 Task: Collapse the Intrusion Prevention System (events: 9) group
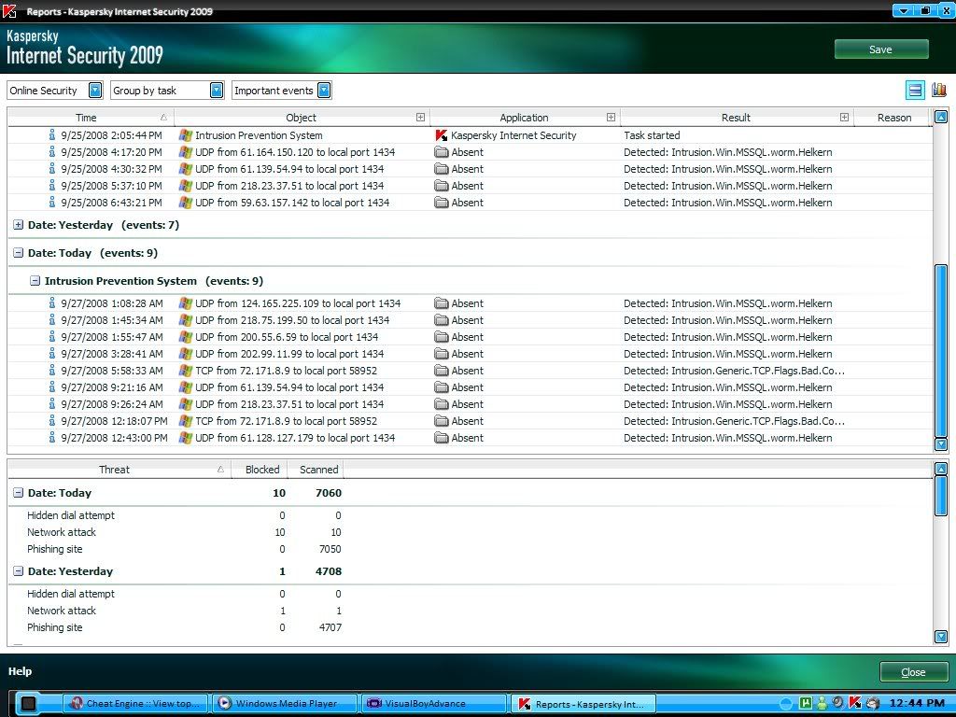(35, 281)
